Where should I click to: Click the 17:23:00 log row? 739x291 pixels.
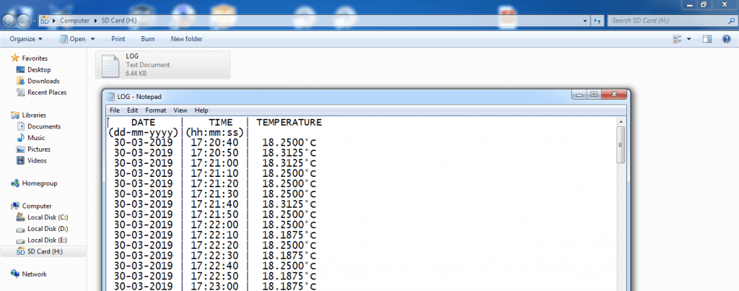[215, 287]
